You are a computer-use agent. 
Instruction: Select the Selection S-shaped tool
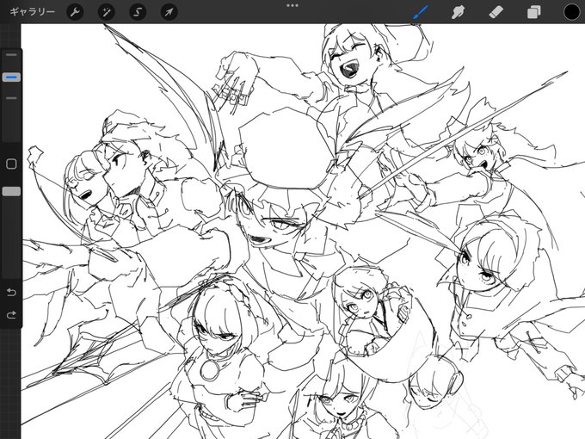click(x=138, y=12)
